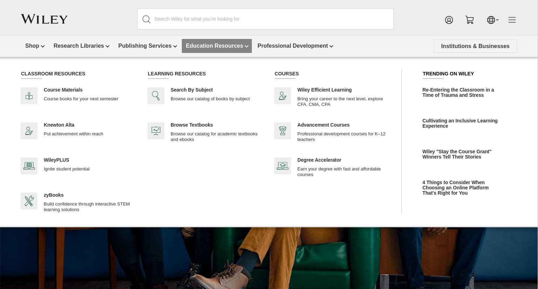Click the Course Materials icon
Viewport: 538px width, 289px height.
coord(29,96)
